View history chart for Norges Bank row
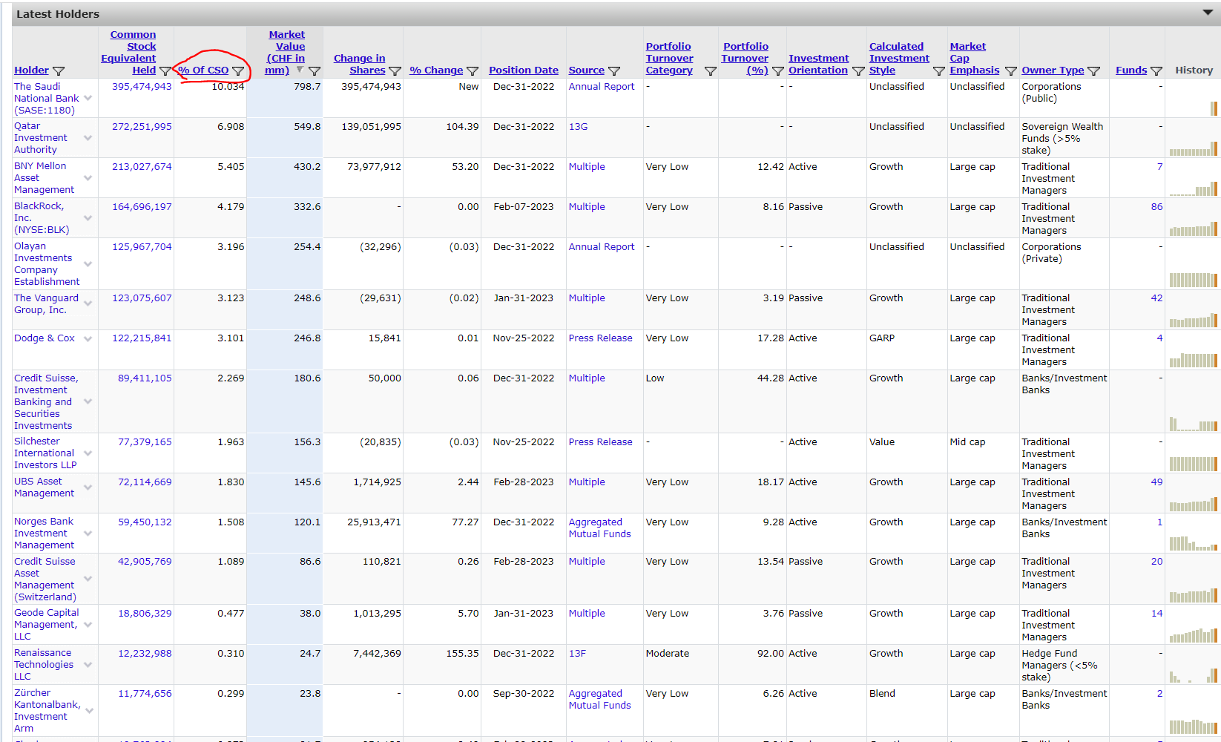The image size is (1221, 742). tap(1193, 543)
